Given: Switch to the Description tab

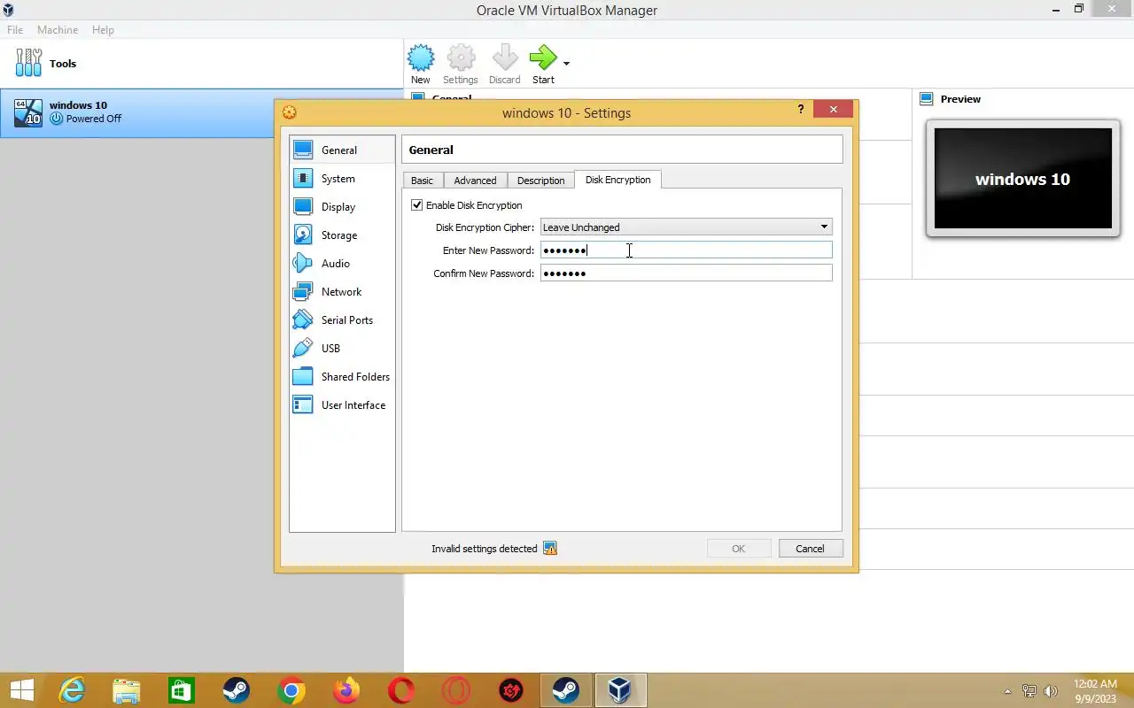Looking at the screenshot, I should coord(540,181).
